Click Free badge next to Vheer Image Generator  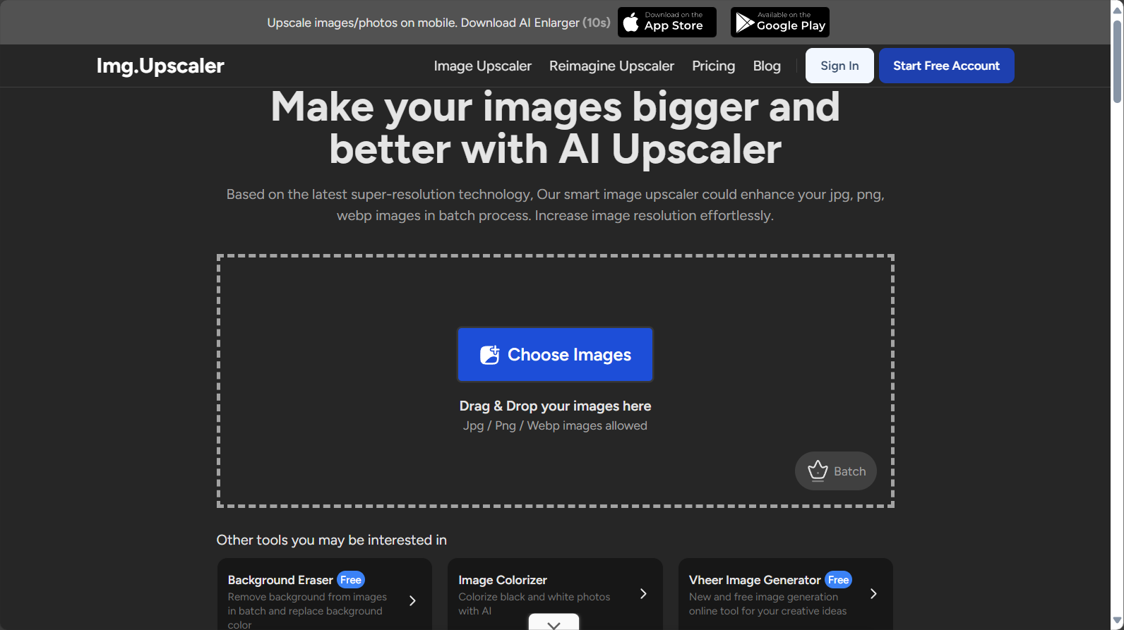tap(838, 580)
